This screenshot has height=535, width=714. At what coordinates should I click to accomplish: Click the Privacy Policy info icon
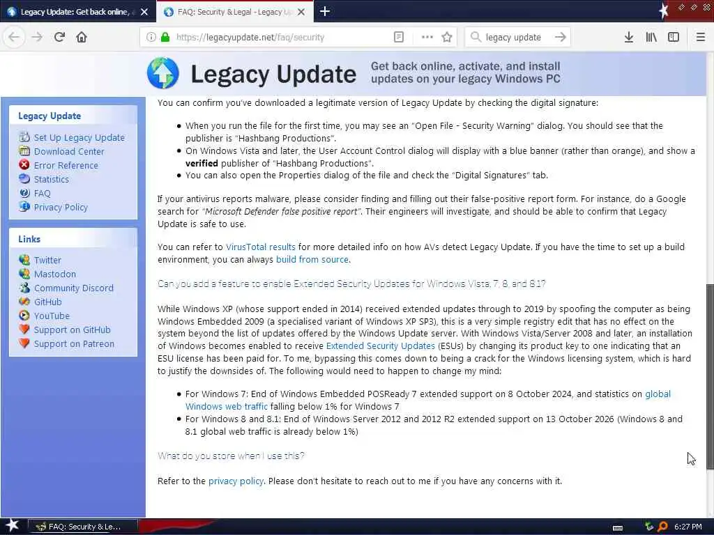[24, 206]
